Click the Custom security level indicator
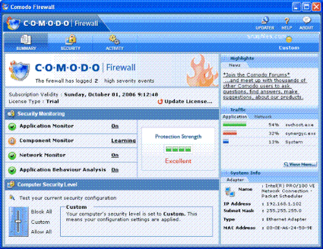 tap(289, 44)
